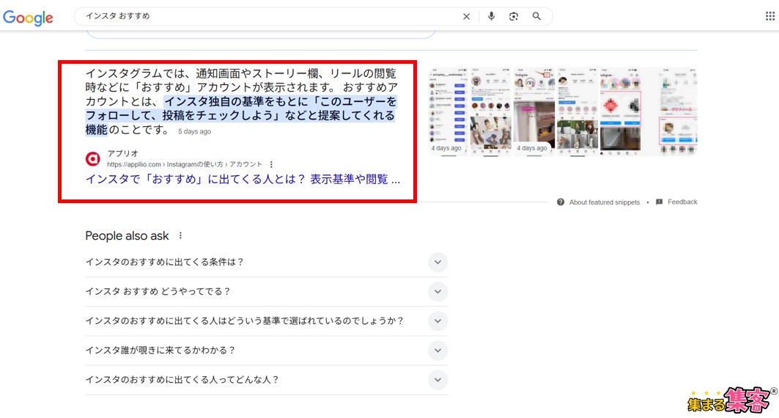This screenshot has height=418, width=779.
Task: Click the highlighted snippet text about インスタ独自の基準
Action: pos(241,115)
